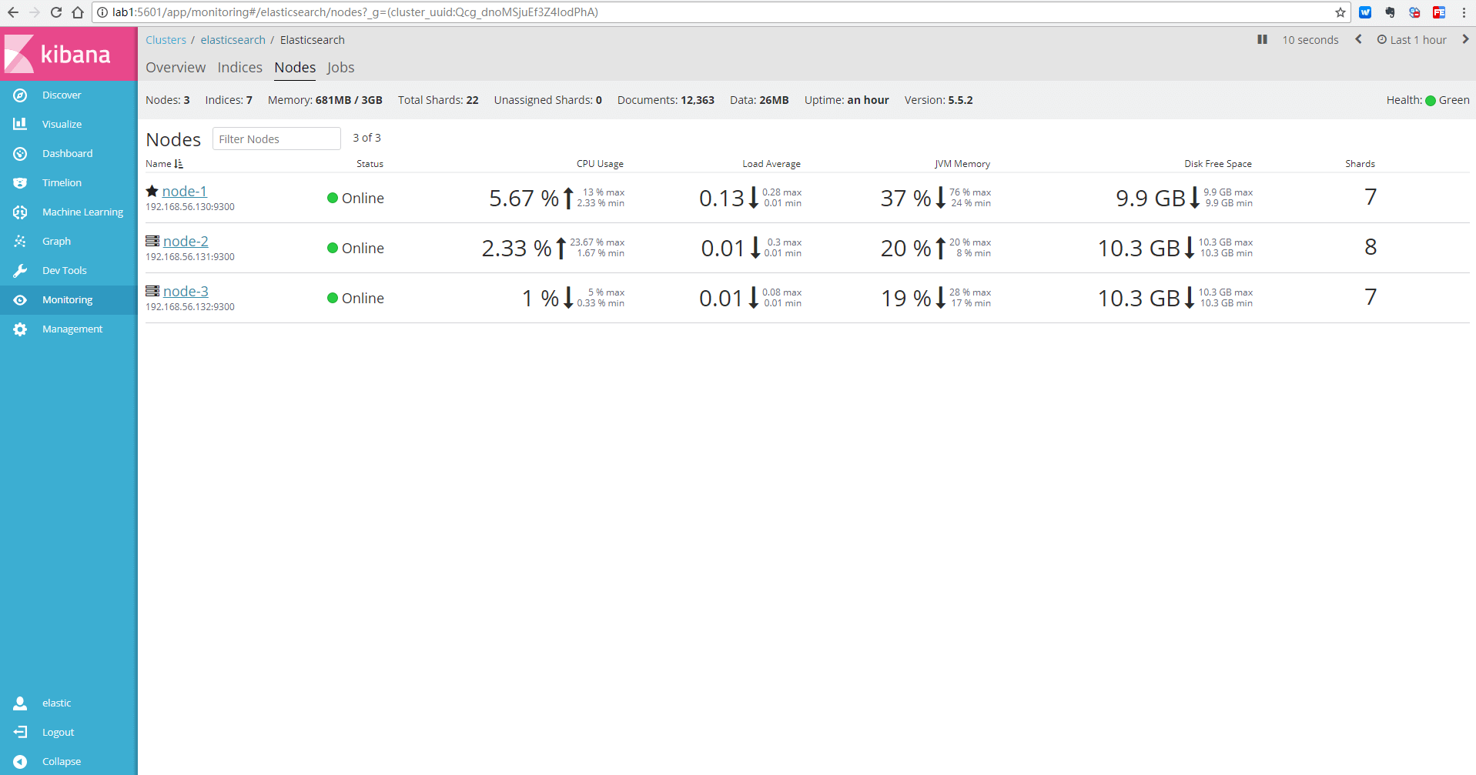Open the elasticsearch breadcrumb link
Screen dimensions: 1476x775
(x=233, y=40)
